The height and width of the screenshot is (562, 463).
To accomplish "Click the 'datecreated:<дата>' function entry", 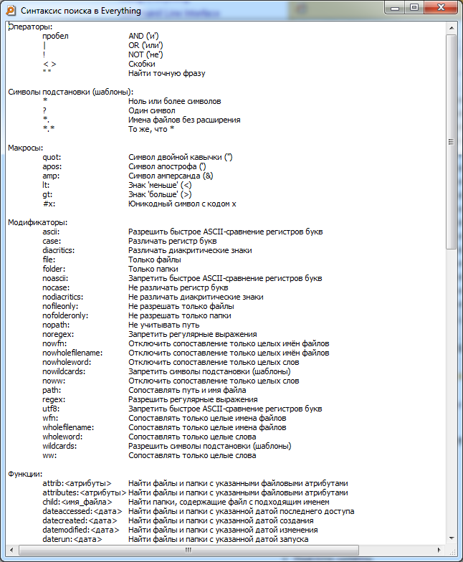I will coord(80,520).
